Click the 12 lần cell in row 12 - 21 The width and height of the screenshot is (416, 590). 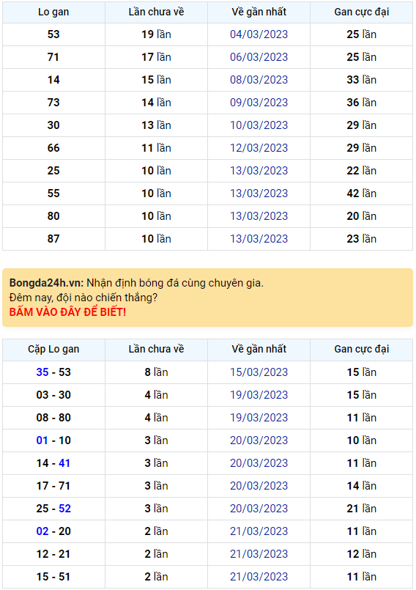click(362, 554)
